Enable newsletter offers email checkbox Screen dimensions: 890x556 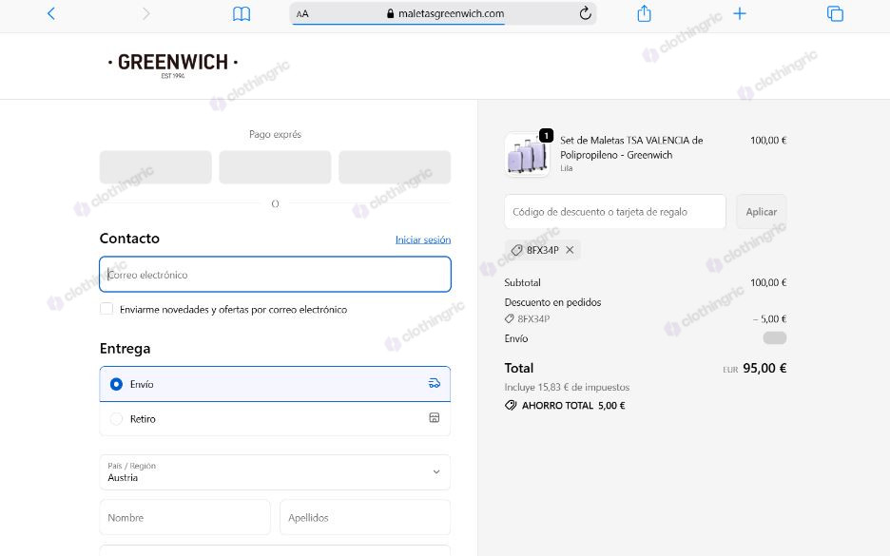click(106, 309)
